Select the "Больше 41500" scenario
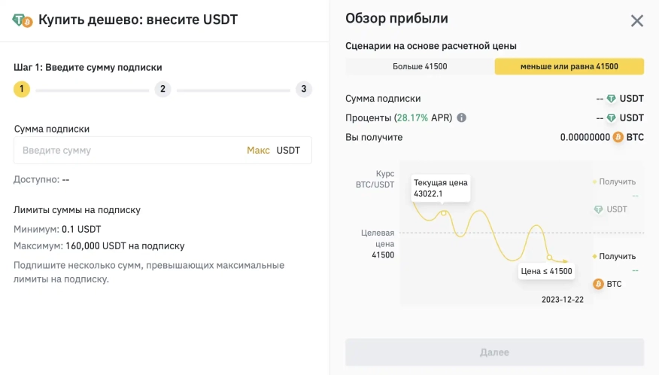 point(420,66)
